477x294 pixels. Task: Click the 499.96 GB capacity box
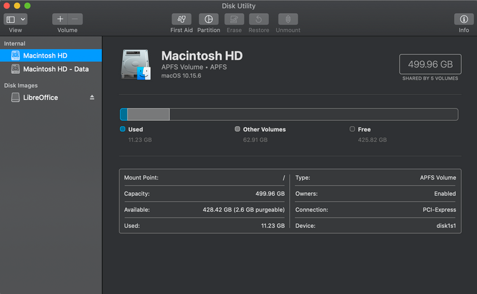(430, 64)
